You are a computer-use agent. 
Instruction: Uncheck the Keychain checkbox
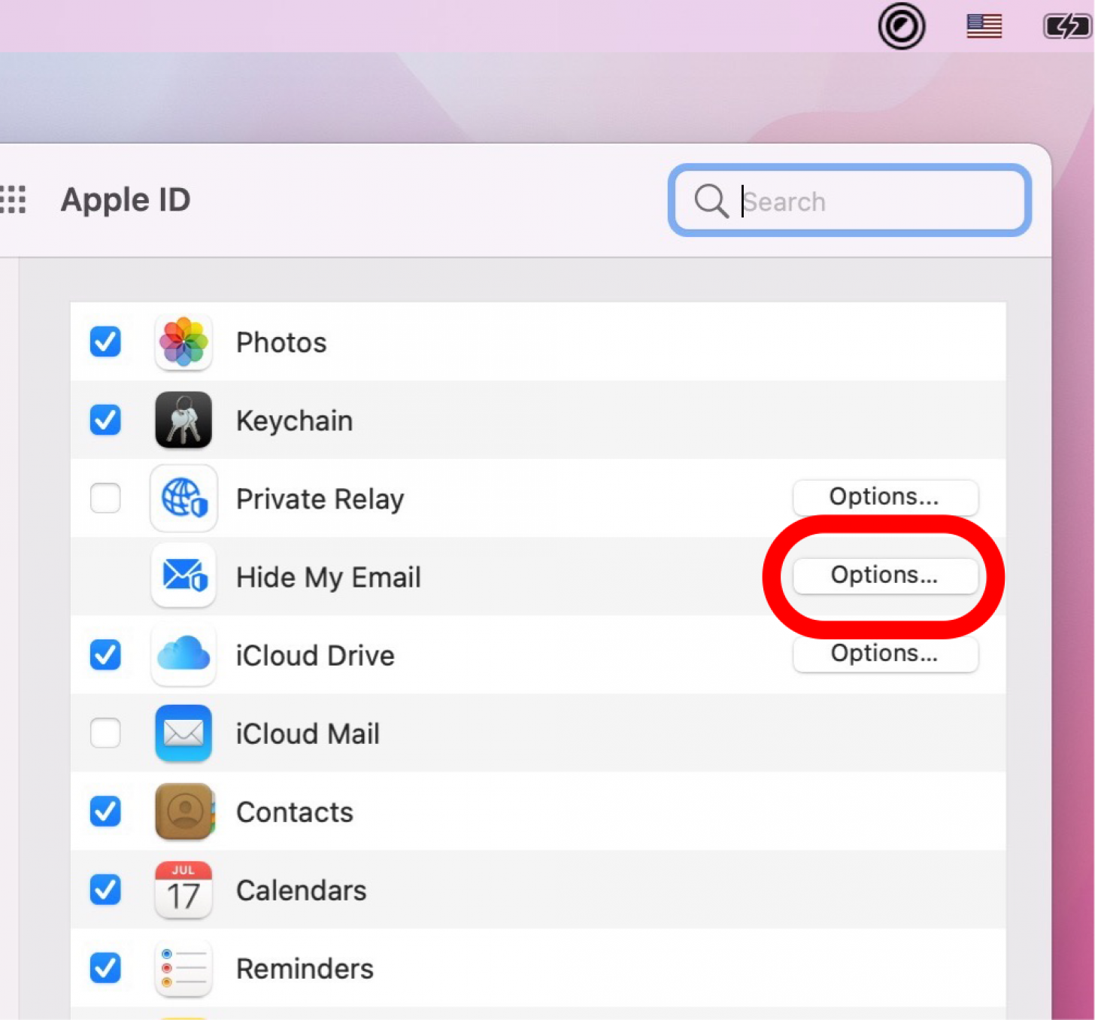tap(105, 420)
